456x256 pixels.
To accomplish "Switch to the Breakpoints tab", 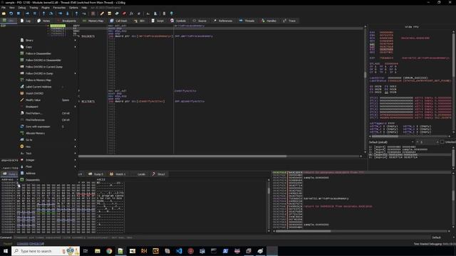I will [66, 21].
